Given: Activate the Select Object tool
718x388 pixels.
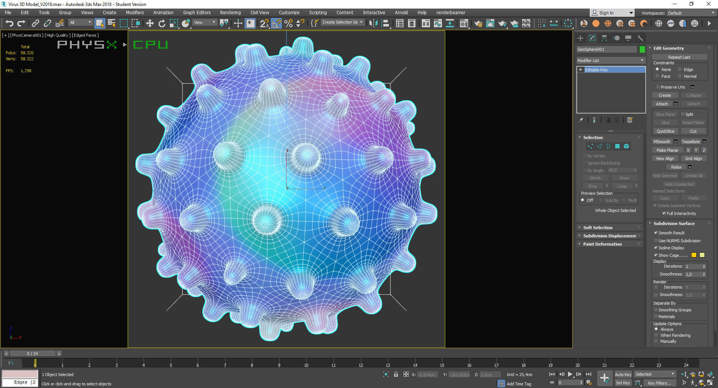Looking at the screenshot, I should (x=99, y=24).
